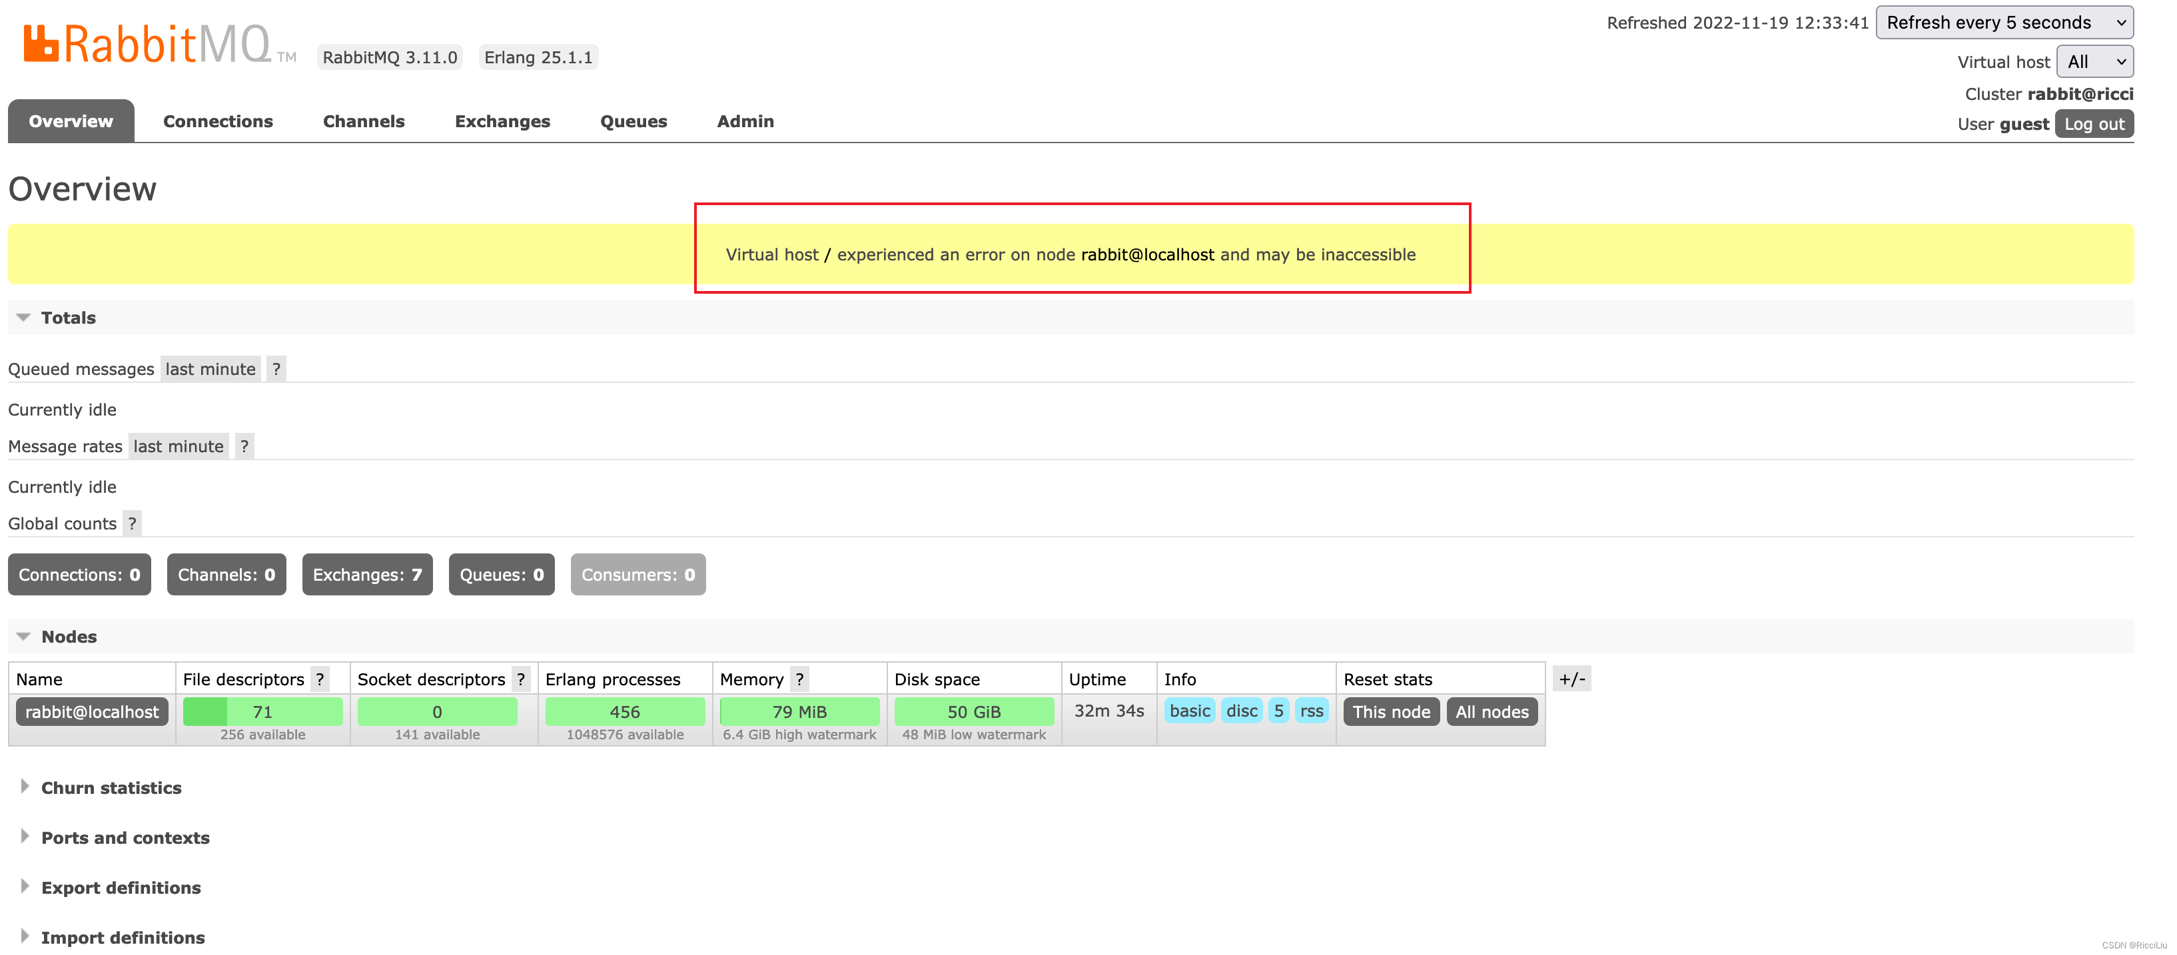2177x955 pixels.
Task: Open help for Socket descriptors column
Action: [x=522, y=679]
